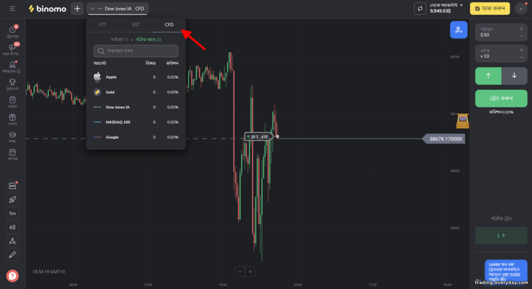The width and height of the screenshot is (532, 289).
Task: Click the refresh balance icon
Action: coord(420,8)
